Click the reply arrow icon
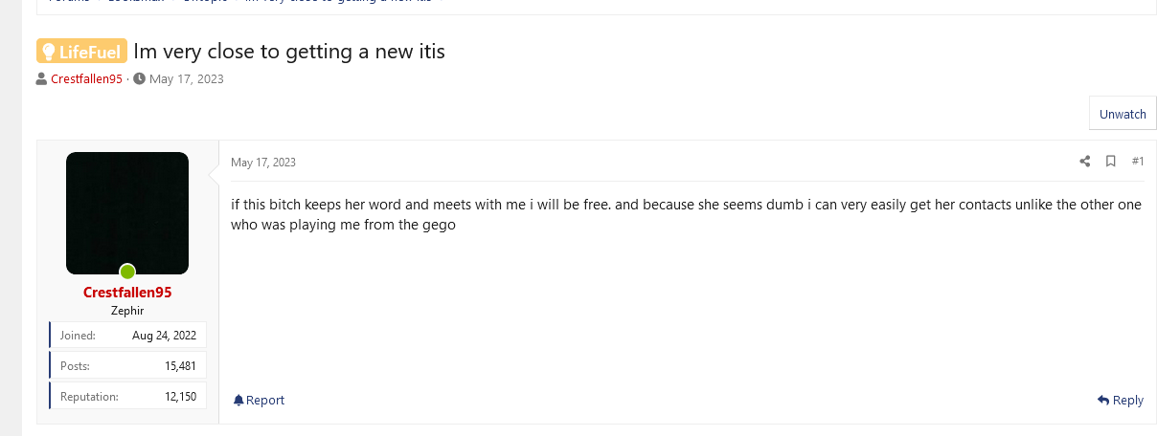Image resolution: width=1157 pixels, height=436 pixels. coord(1103,400)
